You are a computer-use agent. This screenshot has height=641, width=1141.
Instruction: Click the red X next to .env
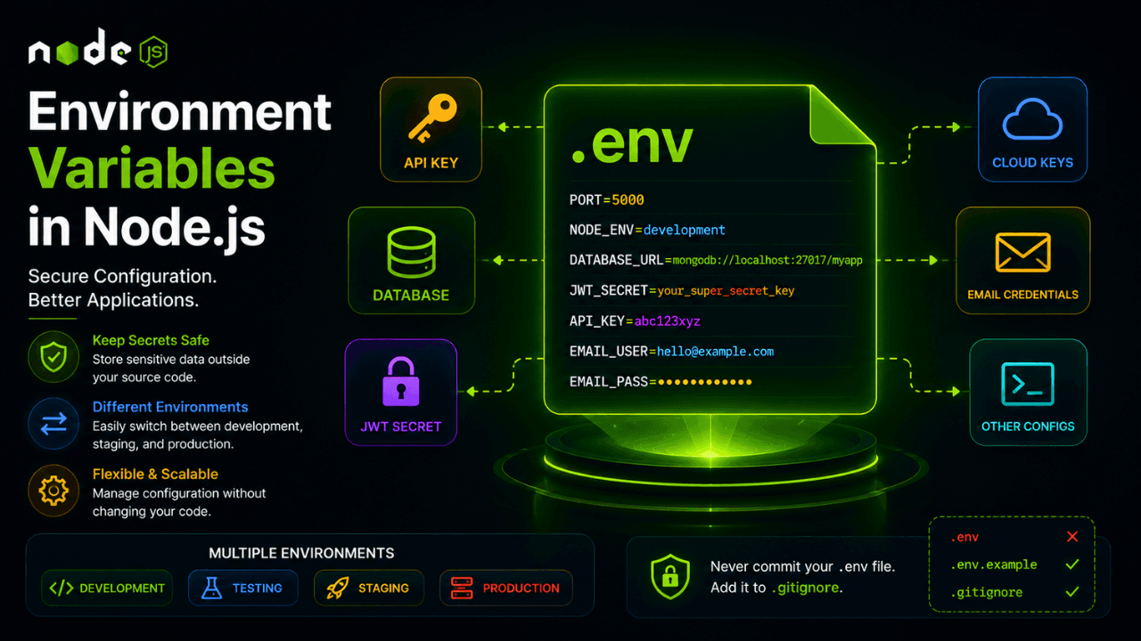(x=1072, y=537)
